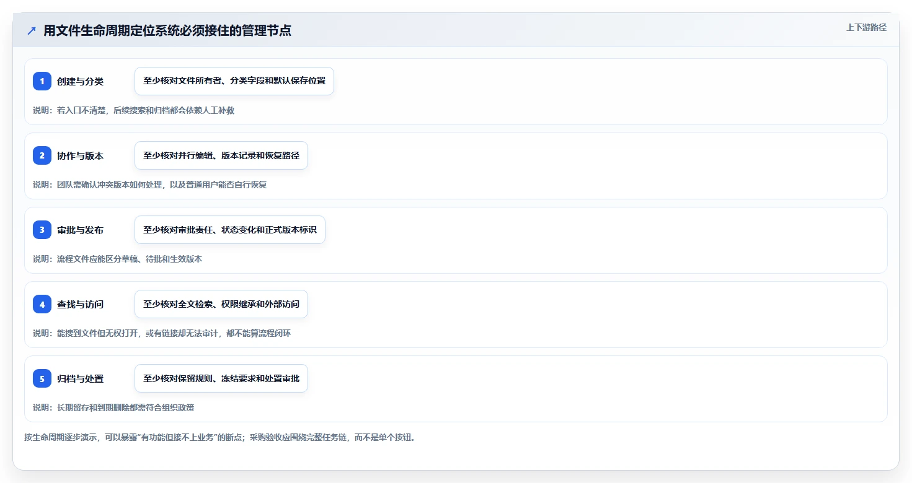Click the note about 冲突版本如何处理
912x483 pixels.
tap(149, 185)
